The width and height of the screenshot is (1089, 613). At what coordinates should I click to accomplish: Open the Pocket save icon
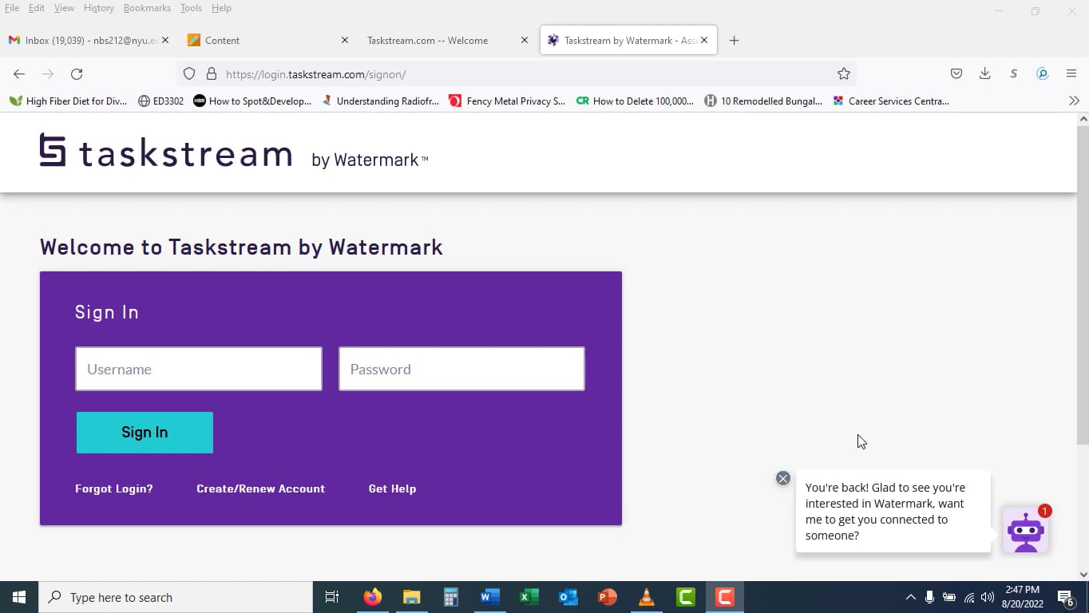956,74
